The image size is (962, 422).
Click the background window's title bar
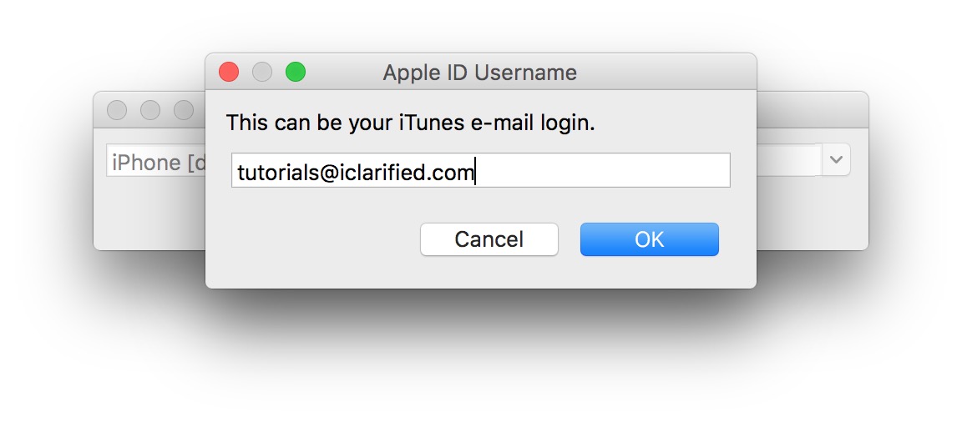810,109
